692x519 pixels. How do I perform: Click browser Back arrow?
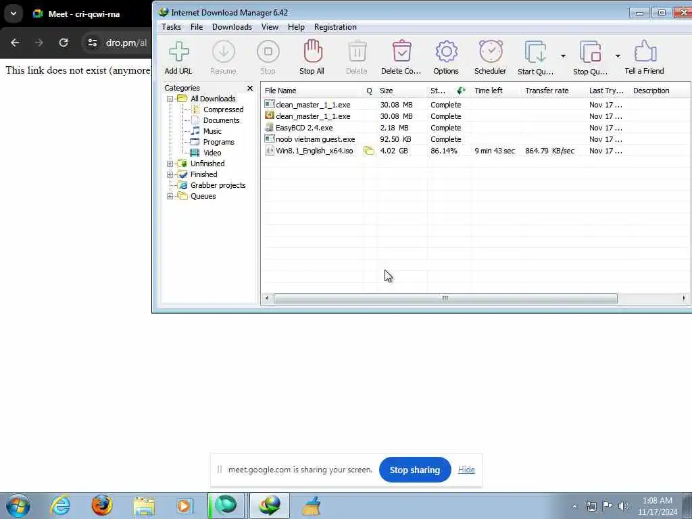[x=15, y=43]
